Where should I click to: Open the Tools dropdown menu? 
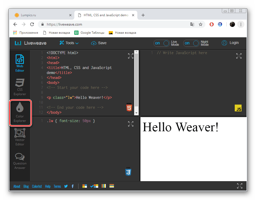tap(69, 43)
